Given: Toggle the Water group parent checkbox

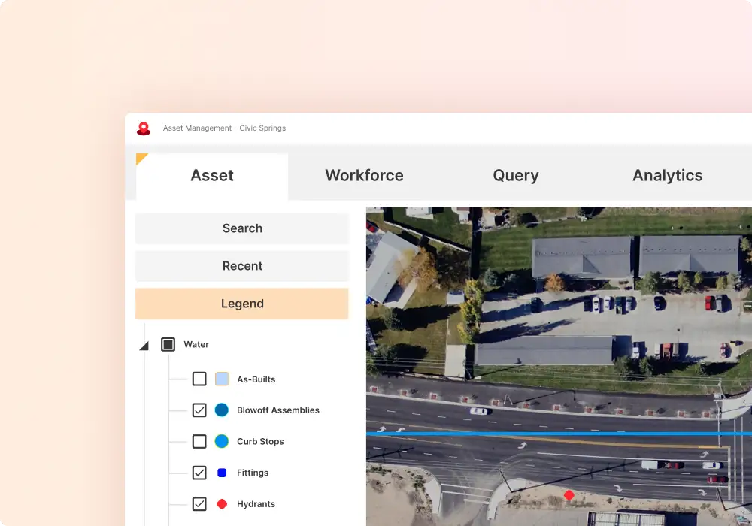Looking at the screenshot, I should click(168, 344).
